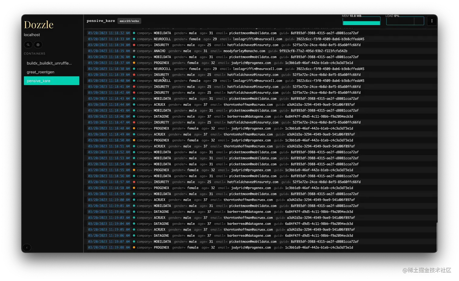459x281 pixels.
Task: Click the red level dot at 11:18:34
Action: [134, 45]
